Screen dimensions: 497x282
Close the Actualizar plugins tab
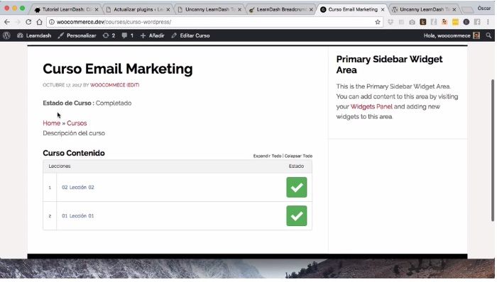pos(168,9)
